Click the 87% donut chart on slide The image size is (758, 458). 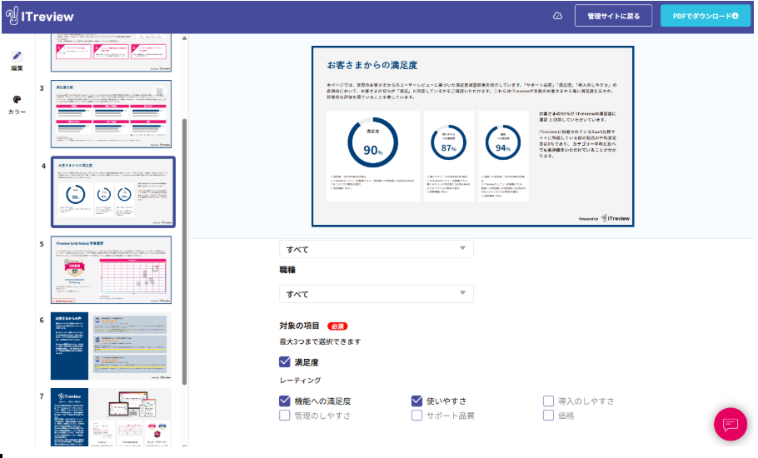tap(448, 145)
